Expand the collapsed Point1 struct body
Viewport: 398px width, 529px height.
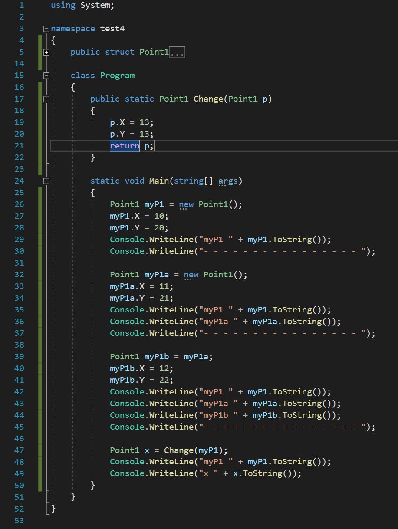[x=46, y=52]
